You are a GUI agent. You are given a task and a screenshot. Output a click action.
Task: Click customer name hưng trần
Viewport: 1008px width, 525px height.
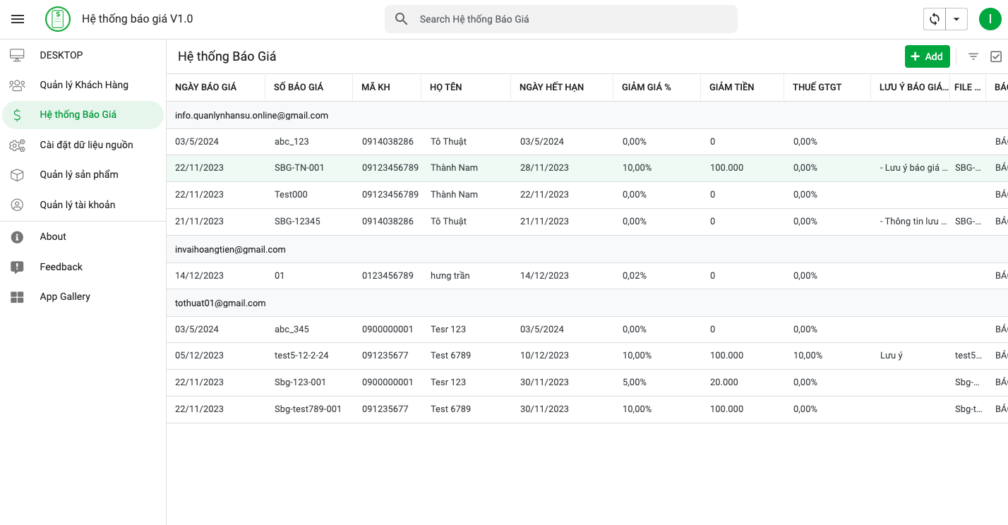click(450, 276)
